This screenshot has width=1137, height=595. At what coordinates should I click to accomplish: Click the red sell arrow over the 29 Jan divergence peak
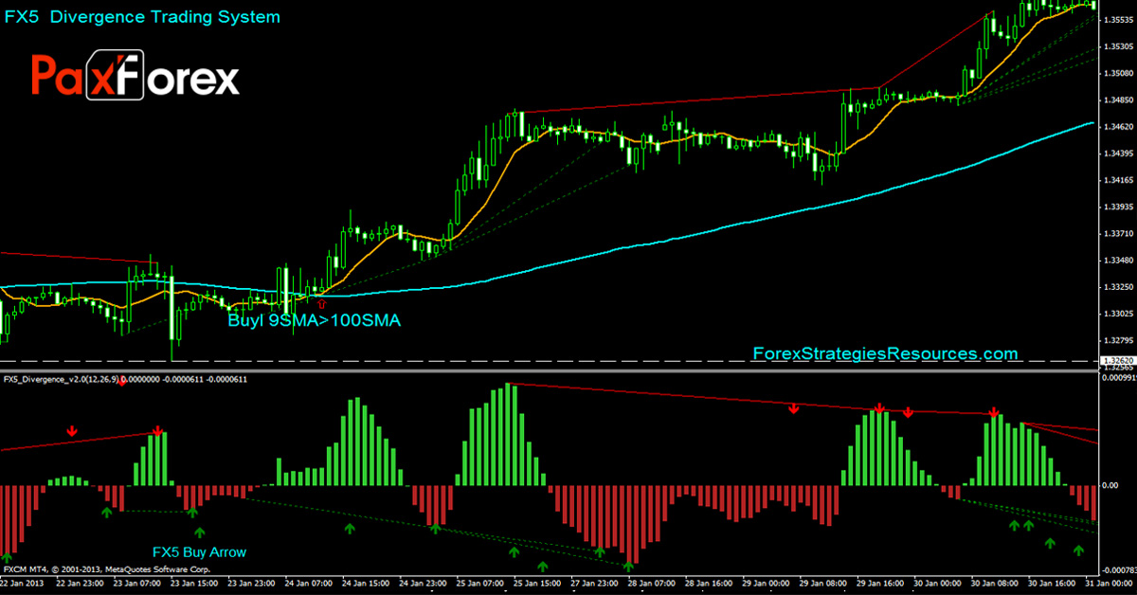877,409
